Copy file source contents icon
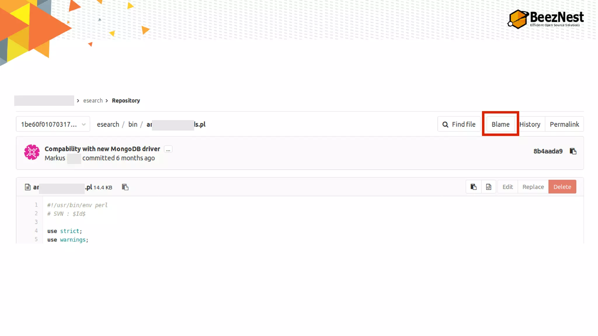Viewport: 598px width, 336px height. point(473,187)
